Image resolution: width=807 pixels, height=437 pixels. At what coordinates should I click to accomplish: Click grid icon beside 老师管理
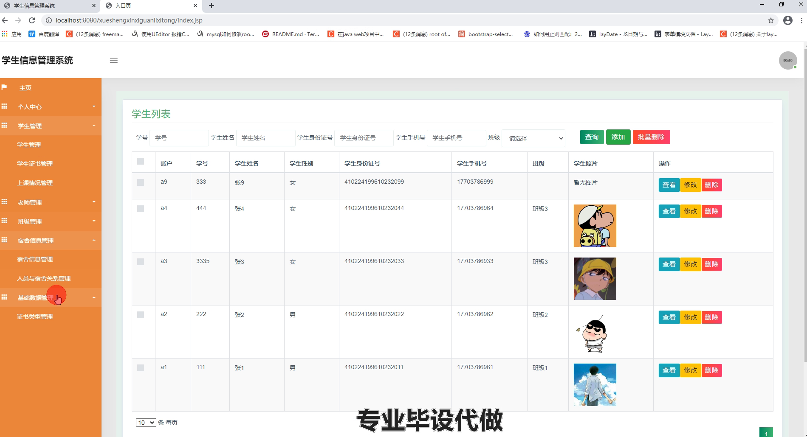pos(4,202)
